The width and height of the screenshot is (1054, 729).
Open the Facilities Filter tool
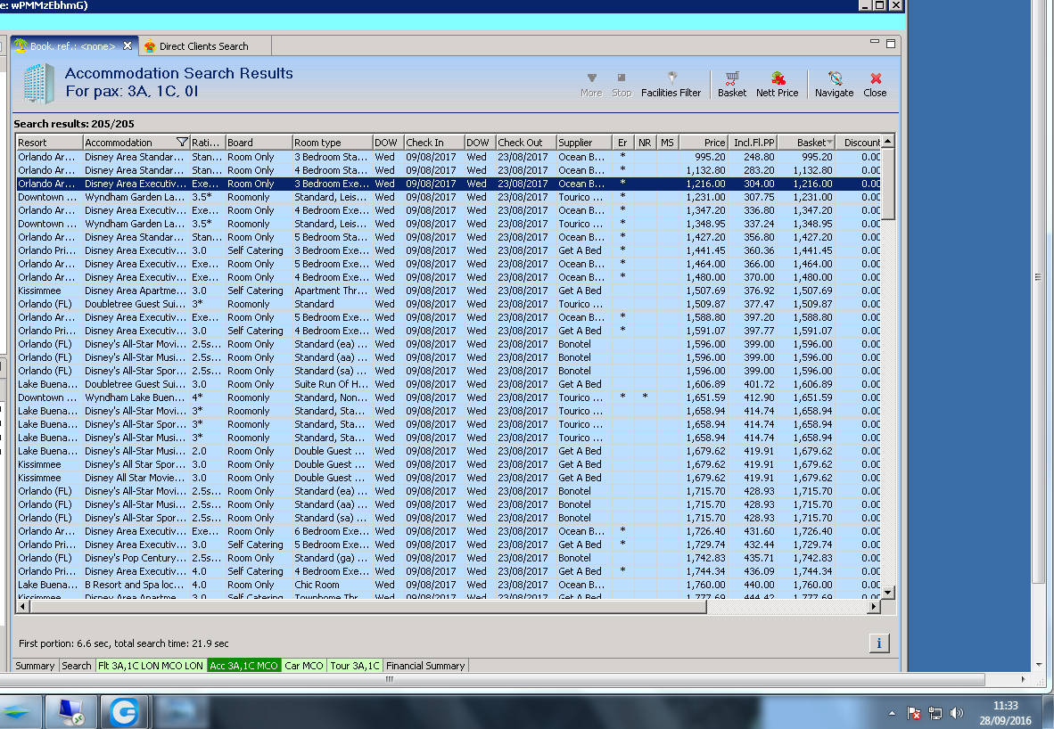(671, 84)
